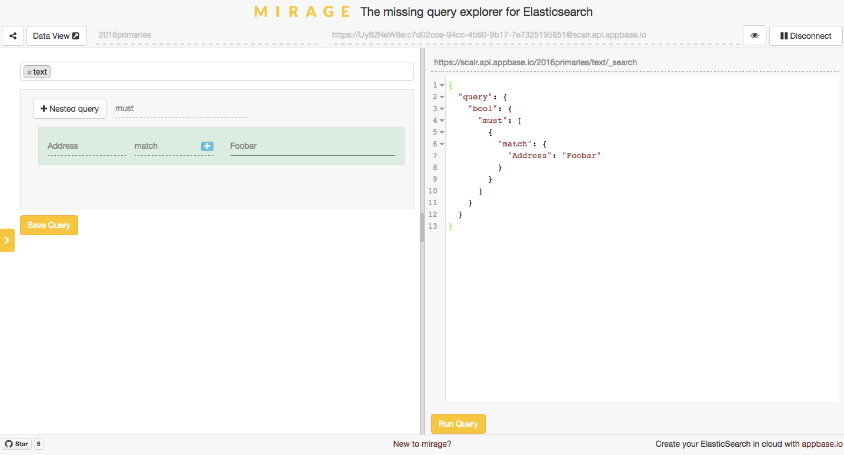Edit the Foobar value input
The width and height of the screenshot is (844, 455).
pos(312,146)
